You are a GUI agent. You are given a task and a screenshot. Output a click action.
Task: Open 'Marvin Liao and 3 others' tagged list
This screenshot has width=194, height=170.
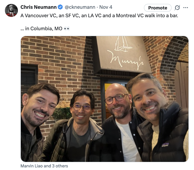pyautogui.click(x=44, y=166)
